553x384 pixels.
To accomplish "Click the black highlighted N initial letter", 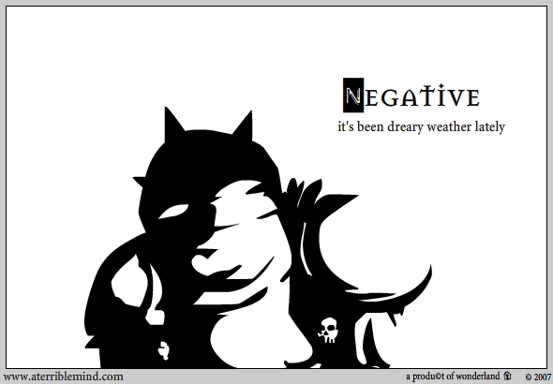I will click(353, 96).
